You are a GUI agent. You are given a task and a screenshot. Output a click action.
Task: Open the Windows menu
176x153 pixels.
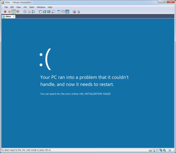pos(41,7)
